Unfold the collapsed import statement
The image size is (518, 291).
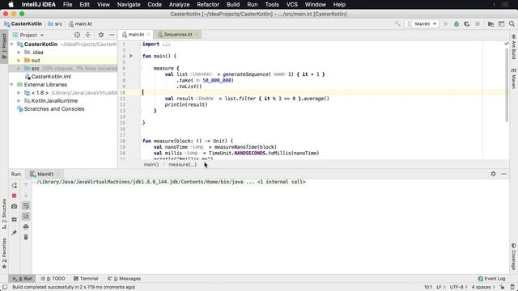coord(166,44)
